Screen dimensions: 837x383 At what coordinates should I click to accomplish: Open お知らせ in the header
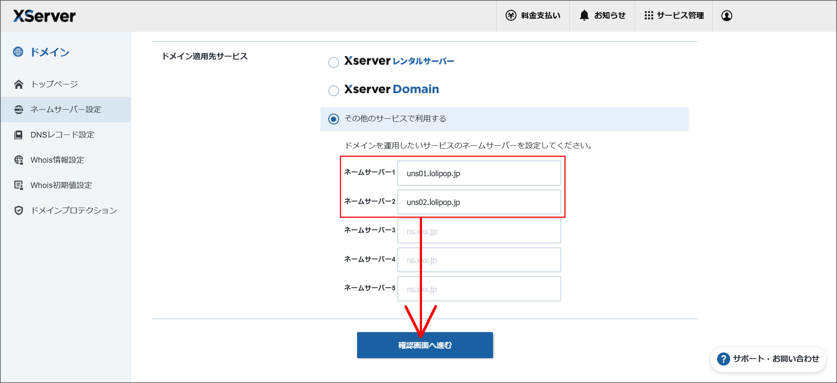pyautogui.click(x=602, y=16)
